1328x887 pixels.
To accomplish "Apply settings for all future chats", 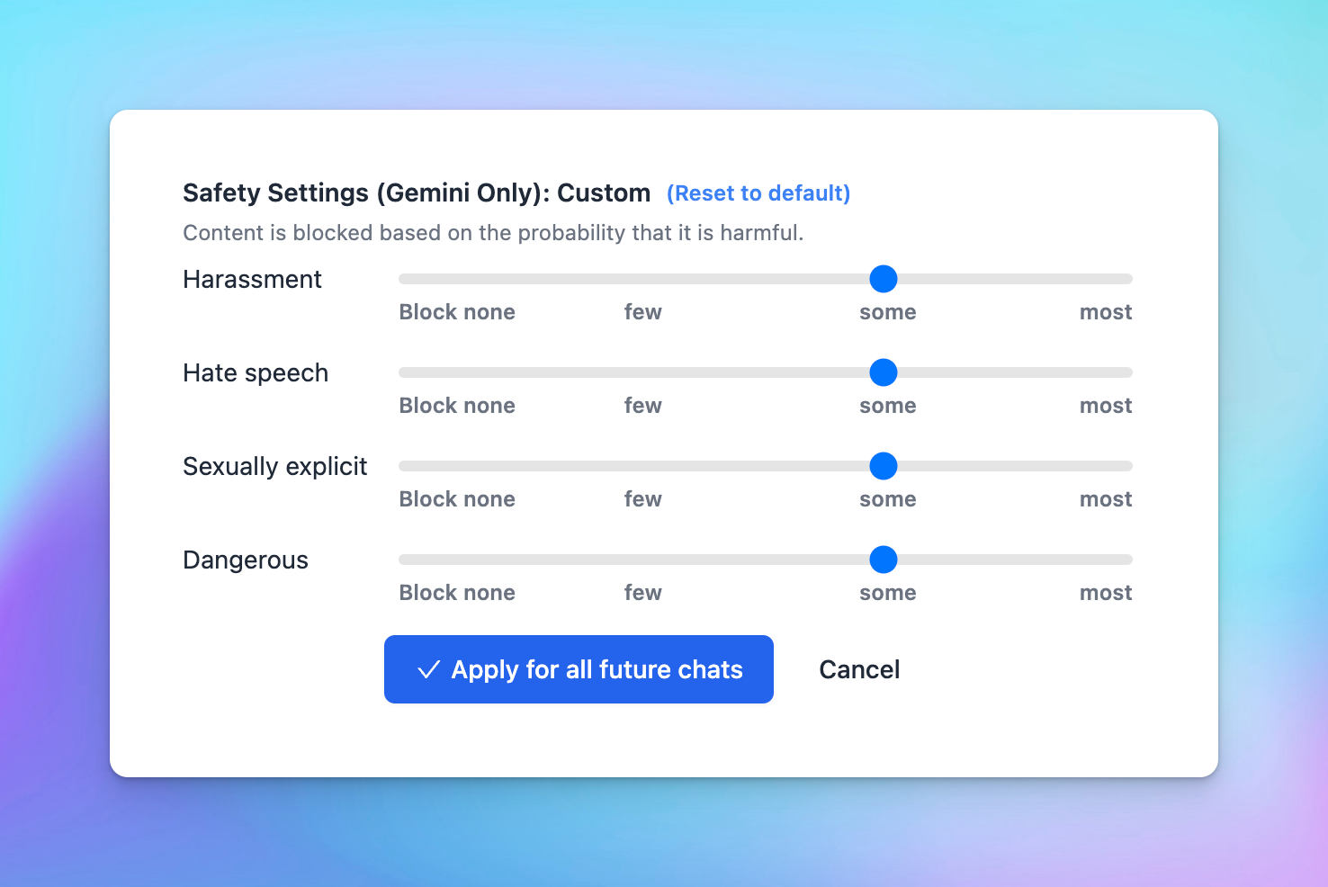I will tap(579, 669).
